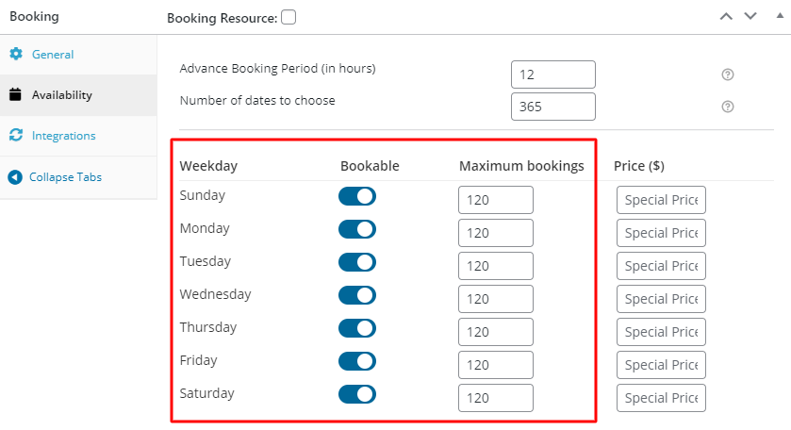Click the Collapse Tabs arrow icon
Image resolution: width=791 pixels, height=430 pixels.
[x=15, y=177]
